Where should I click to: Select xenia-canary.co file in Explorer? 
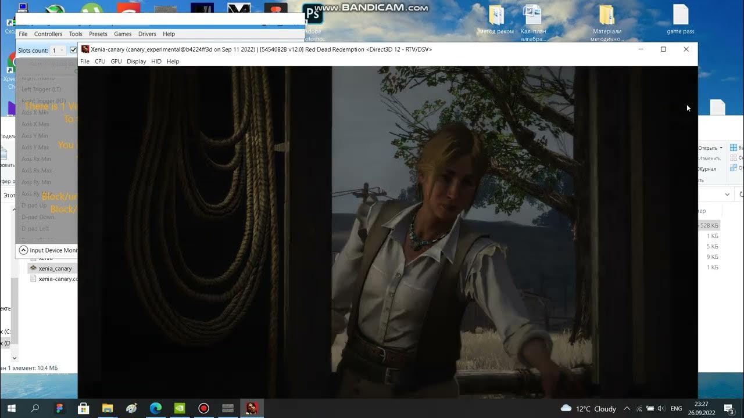click(x=54, y=279)
